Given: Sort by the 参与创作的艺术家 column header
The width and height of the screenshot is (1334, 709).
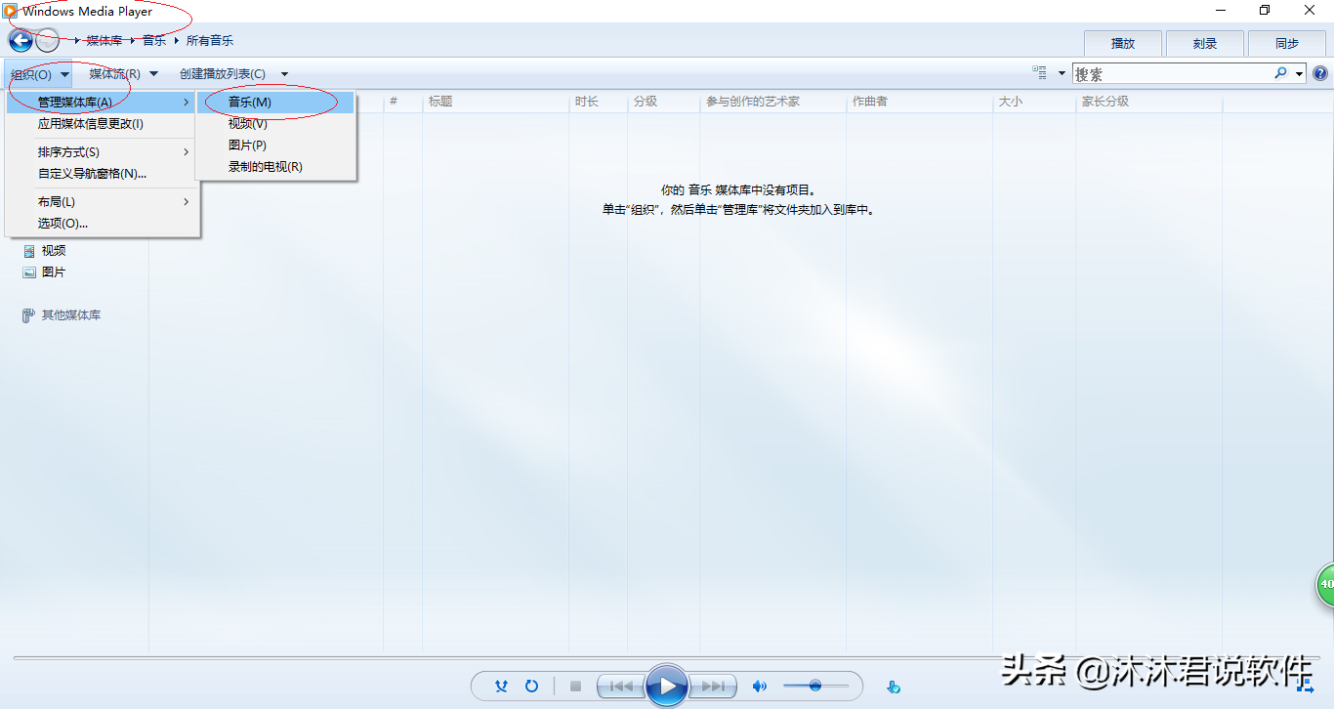Looking at the screenshot, I should [x=773, y=102].
